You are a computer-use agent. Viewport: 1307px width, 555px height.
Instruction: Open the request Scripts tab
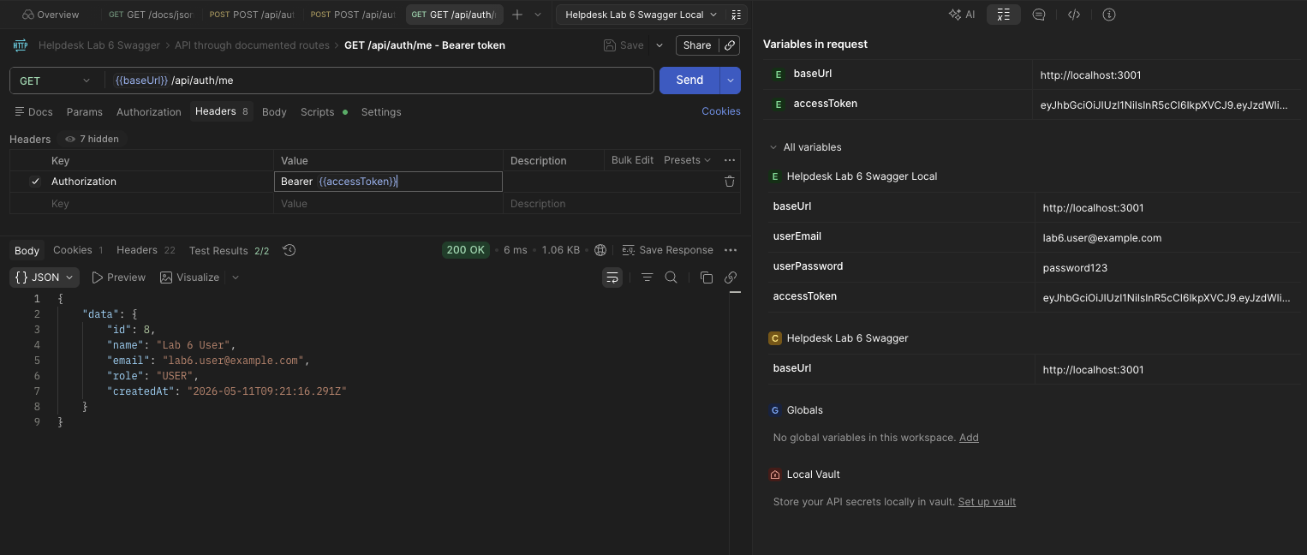pyautogui.click(x=324, y=112)
